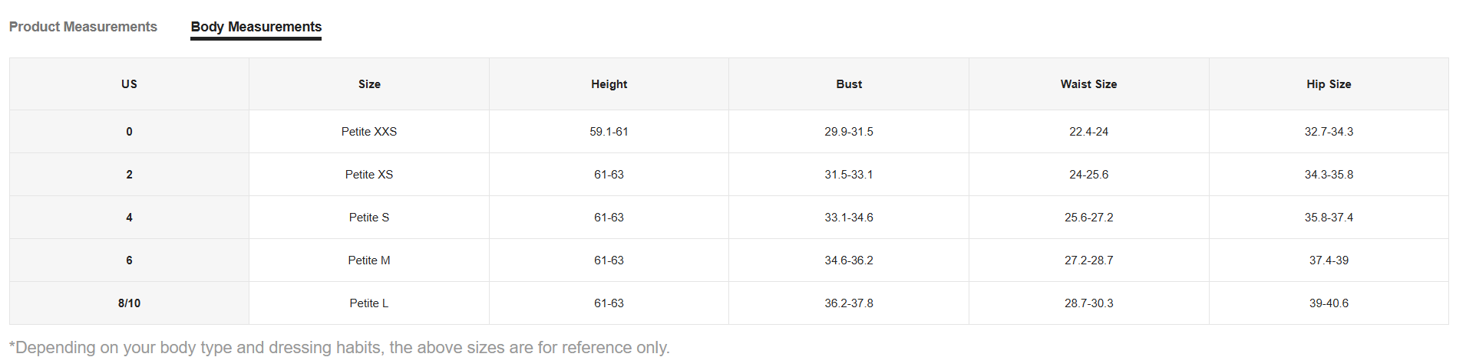This screenshot has height=357, width=1466.
Task: Select the Petite M size cell
Action: [369, 260]
